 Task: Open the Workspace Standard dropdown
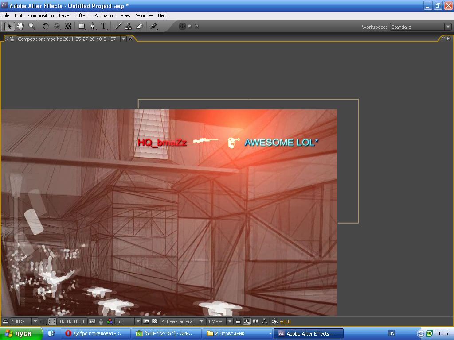420,27
